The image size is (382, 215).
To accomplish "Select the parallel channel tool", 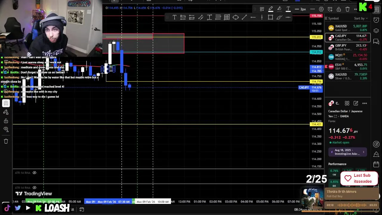I will (201, 17).
